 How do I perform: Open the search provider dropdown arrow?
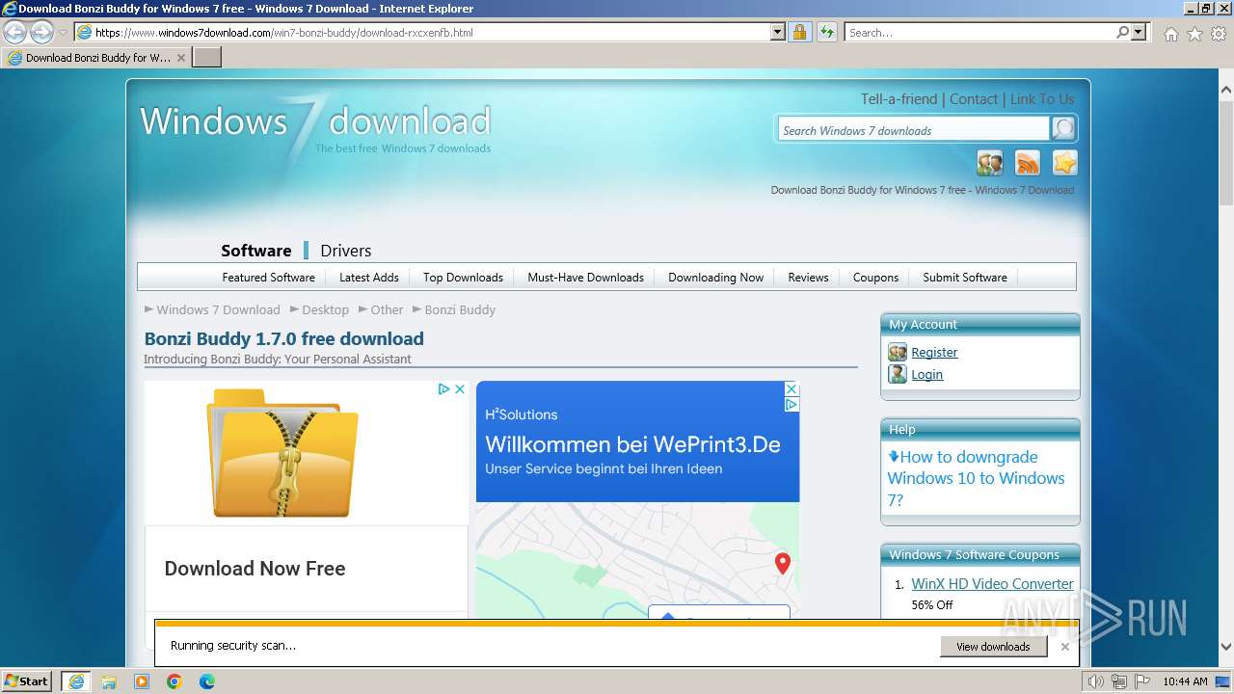(1140, 32)
